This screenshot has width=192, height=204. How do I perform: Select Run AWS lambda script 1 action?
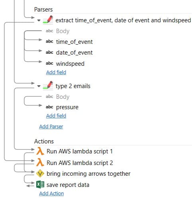80,151
